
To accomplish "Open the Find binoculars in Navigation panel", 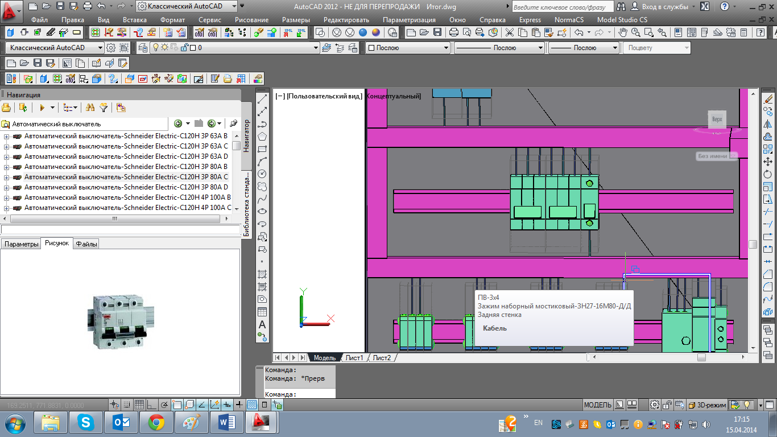I will [x=90, y=108].
